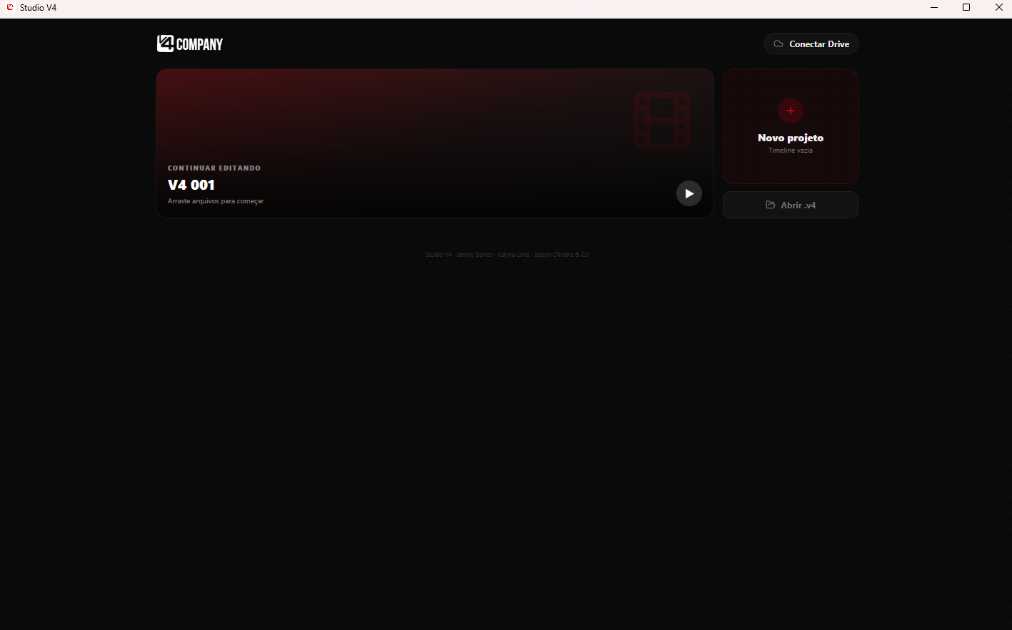Click the 'Novo projeto' heading text
Screen dimensions: 1012x630
[x=791, y=138]
